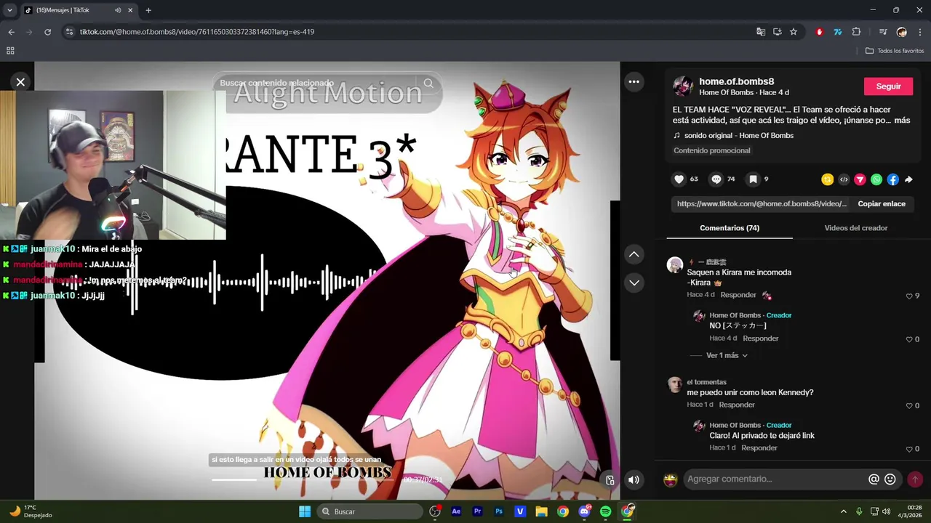931x523 pixels.
Task: Open the red hand ad-blocker extension
Action: (x=820, y=32)
